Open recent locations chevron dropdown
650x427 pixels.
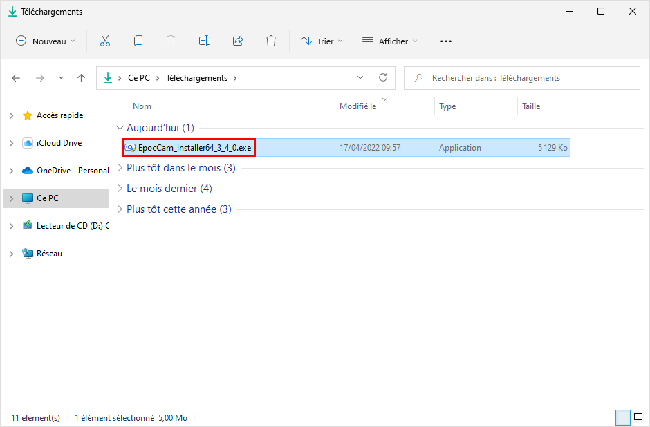click(61, 78)
